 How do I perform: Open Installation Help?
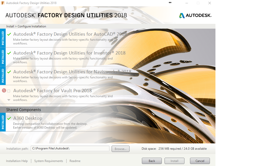pos(17,161)
